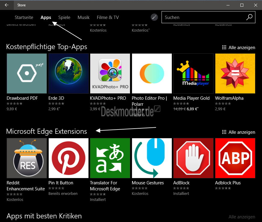Click the 2,99 € price under WolframAlpha
Viewport: 262px width, 222px height.
tap(220, 109)
